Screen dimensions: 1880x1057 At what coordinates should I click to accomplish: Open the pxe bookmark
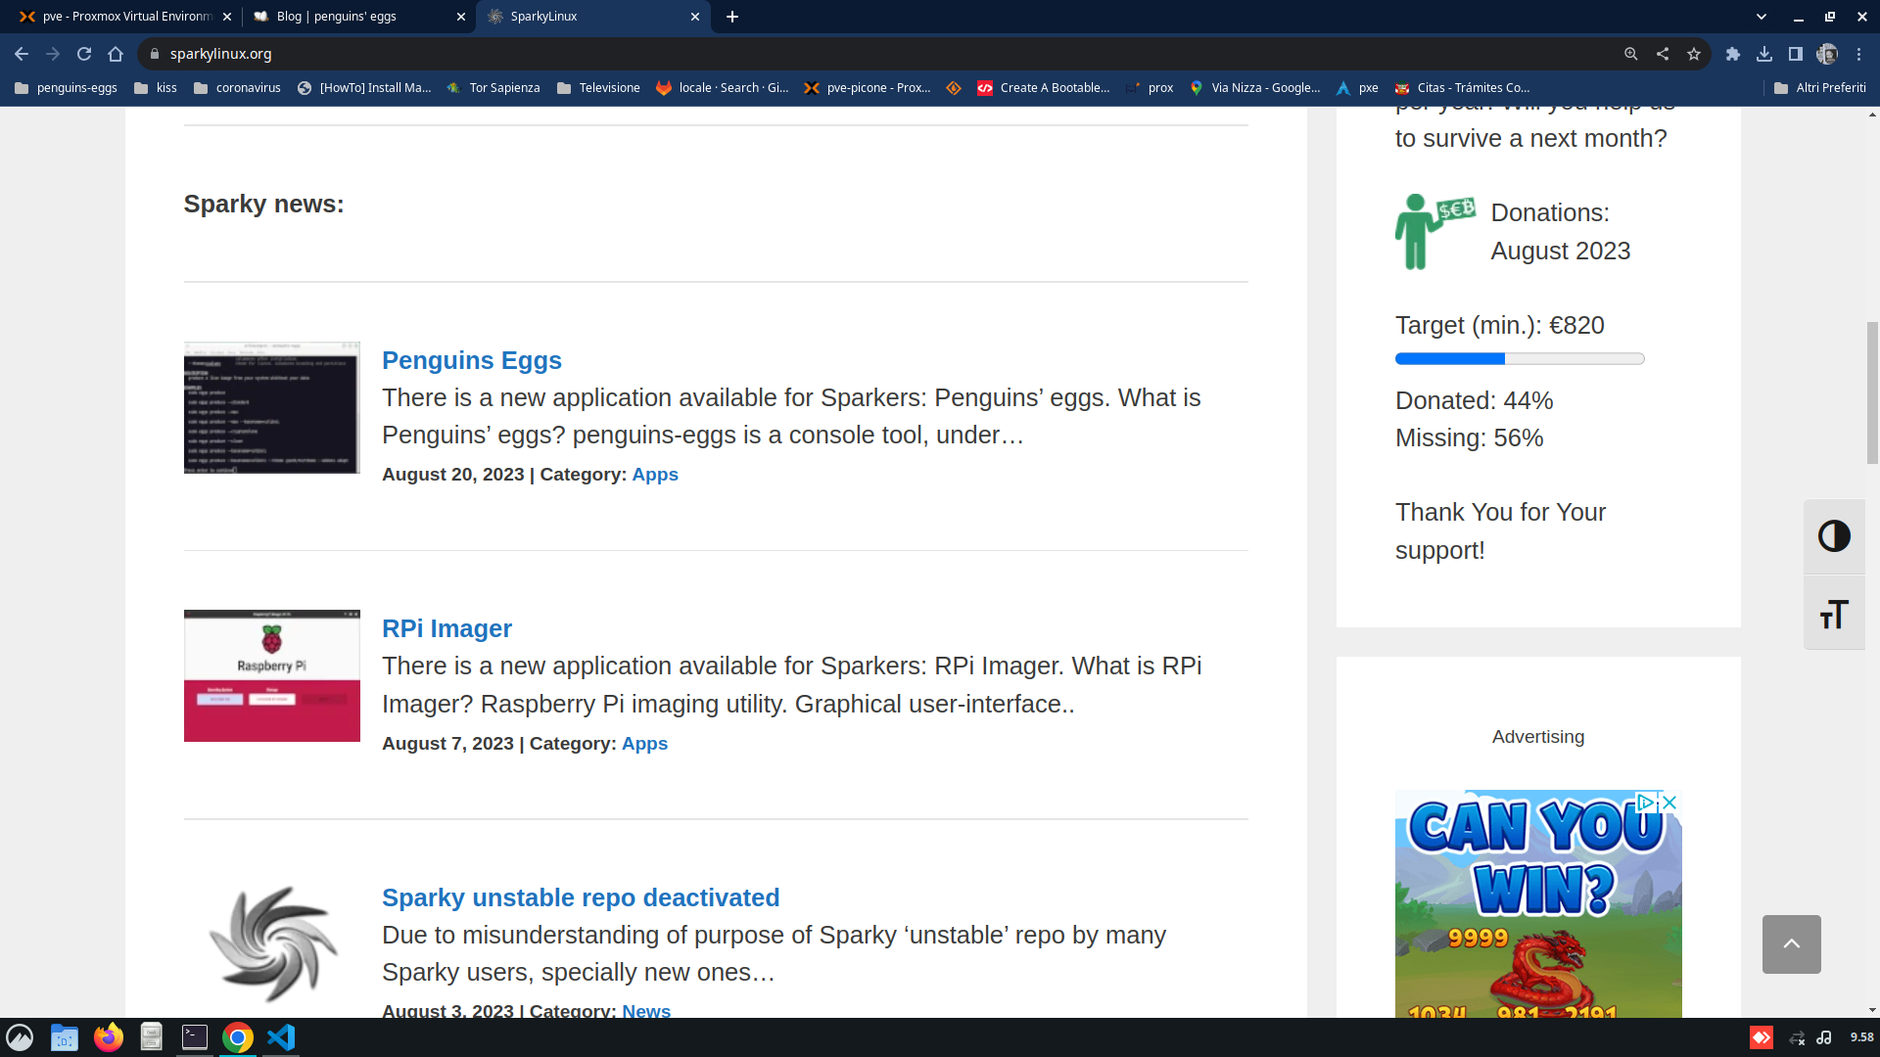coord(1357,88)
